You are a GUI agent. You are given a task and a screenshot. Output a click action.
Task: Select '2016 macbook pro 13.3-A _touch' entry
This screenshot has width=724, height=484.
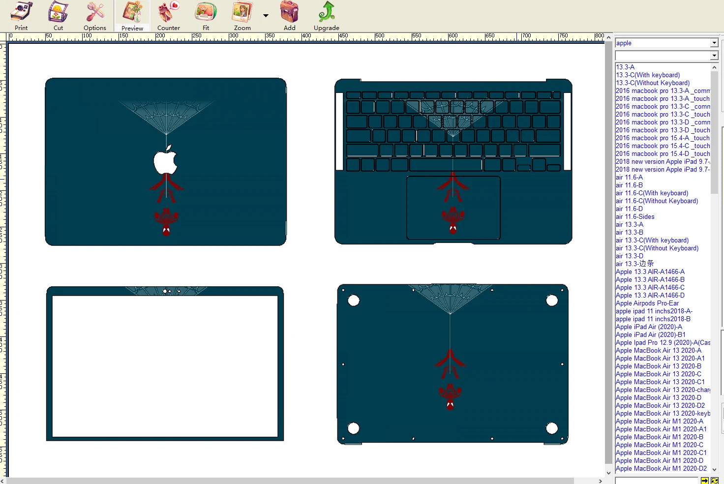click(x=663, y=98)
